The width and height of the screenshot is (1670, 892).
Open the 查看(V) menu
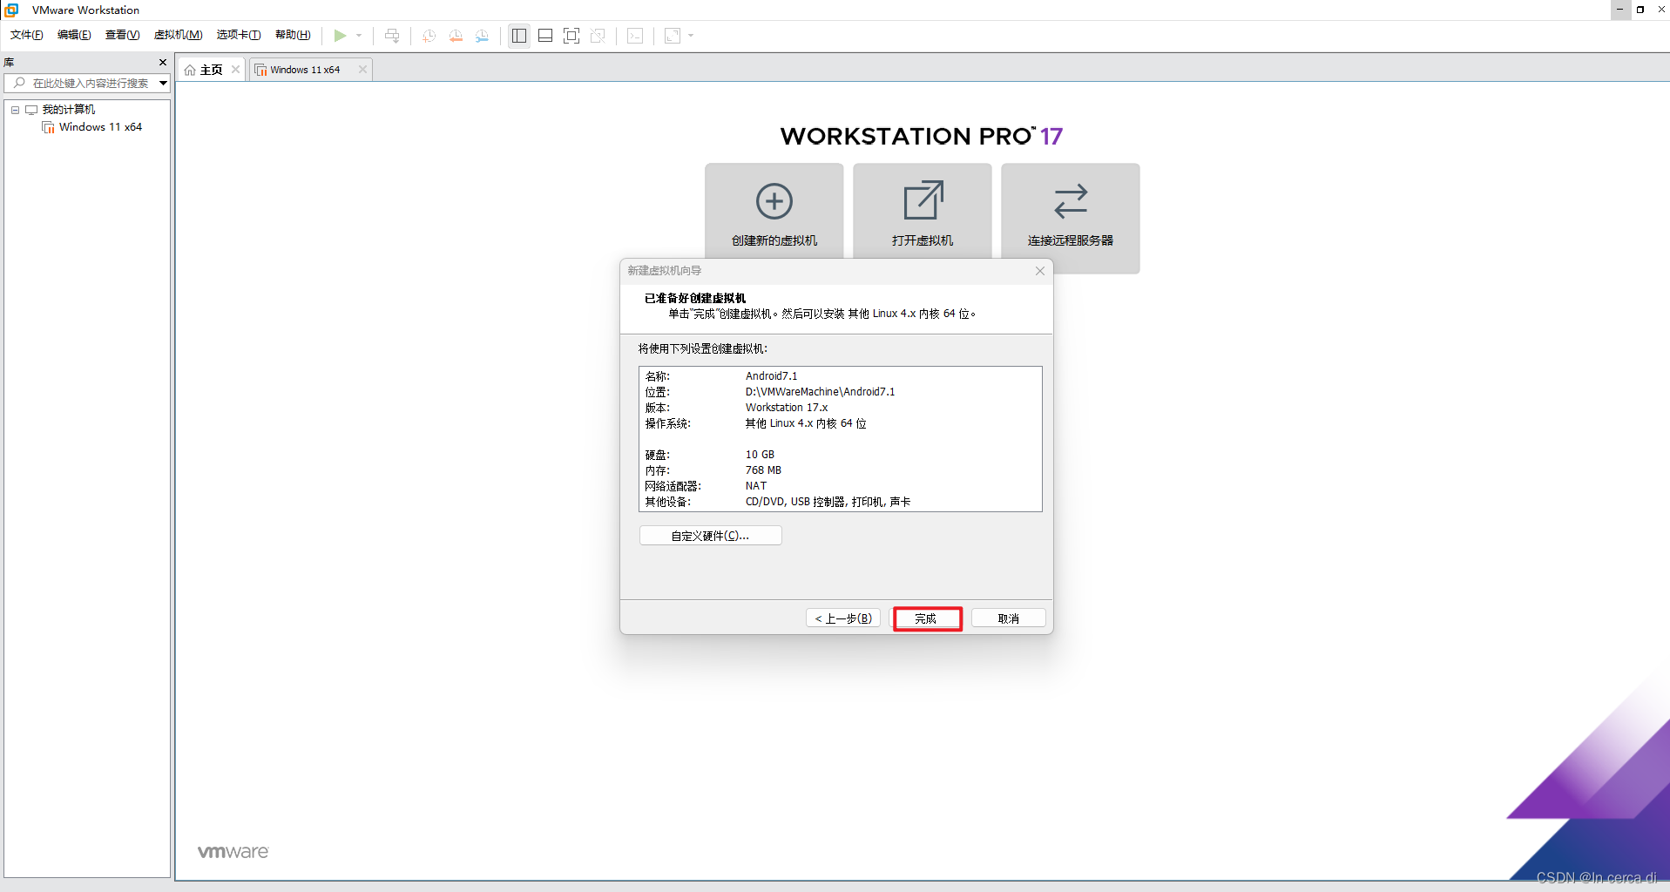click(122, 35)
